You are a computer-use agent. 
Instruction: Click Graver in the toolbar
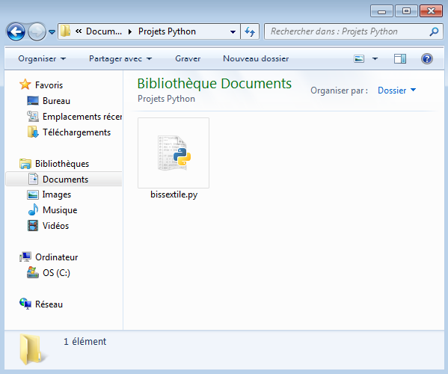(x=188, y=58)
